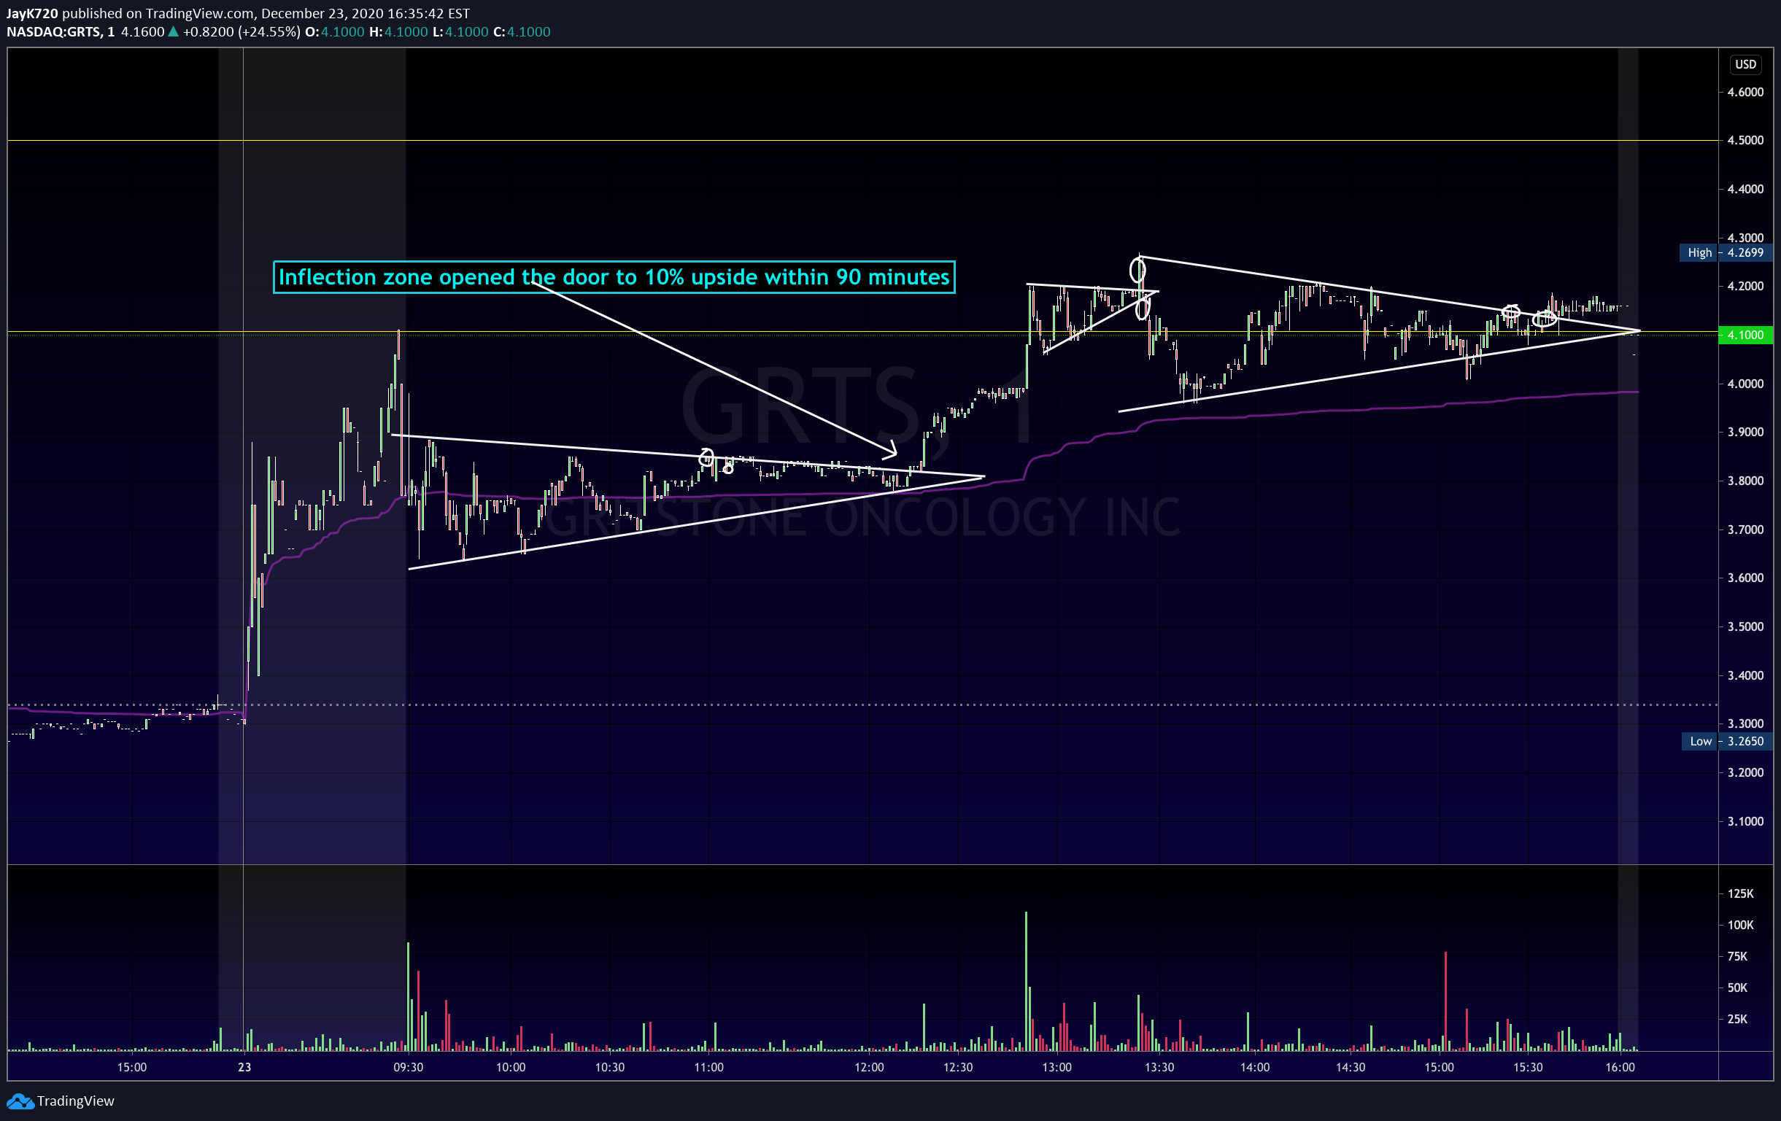Screen dimensions: 1781x1121
Task: Click the drawn oval near the 15:30 candles
Action: point(1545,319)
